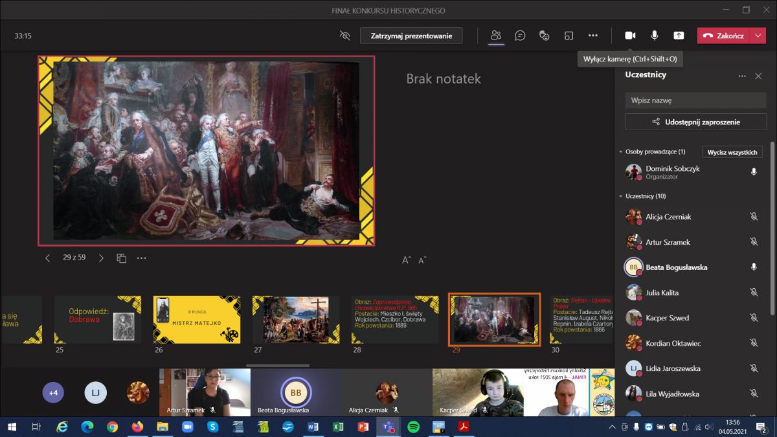Mute everyone with Wycisz wszystkich

(x=732, y=152)
